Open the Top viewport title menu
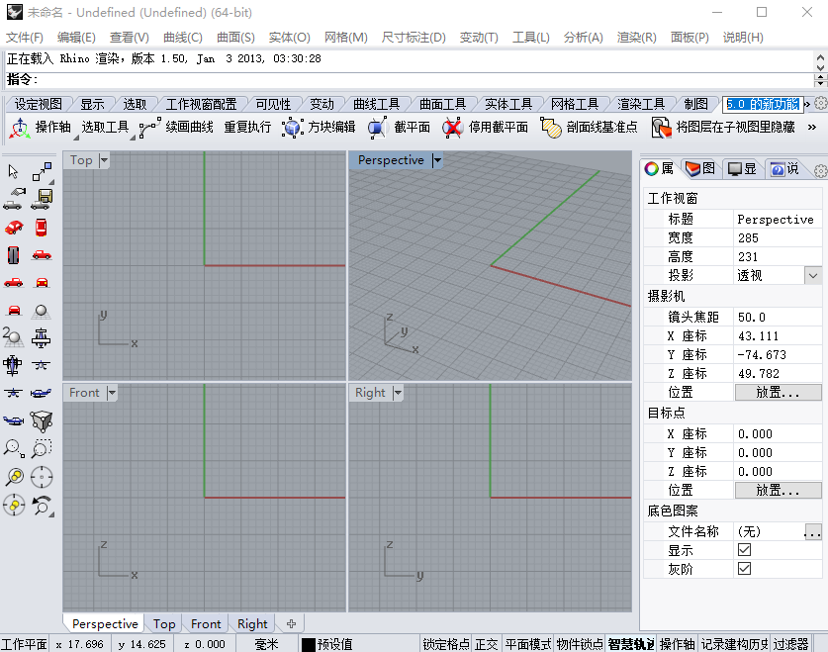Viewport: 828px width, 652px height. point(102,159)
